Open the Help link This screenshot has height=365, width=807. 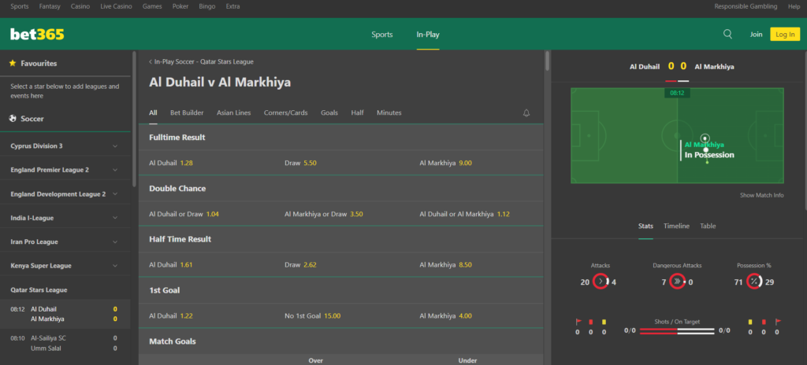click(x=794, y=6)
